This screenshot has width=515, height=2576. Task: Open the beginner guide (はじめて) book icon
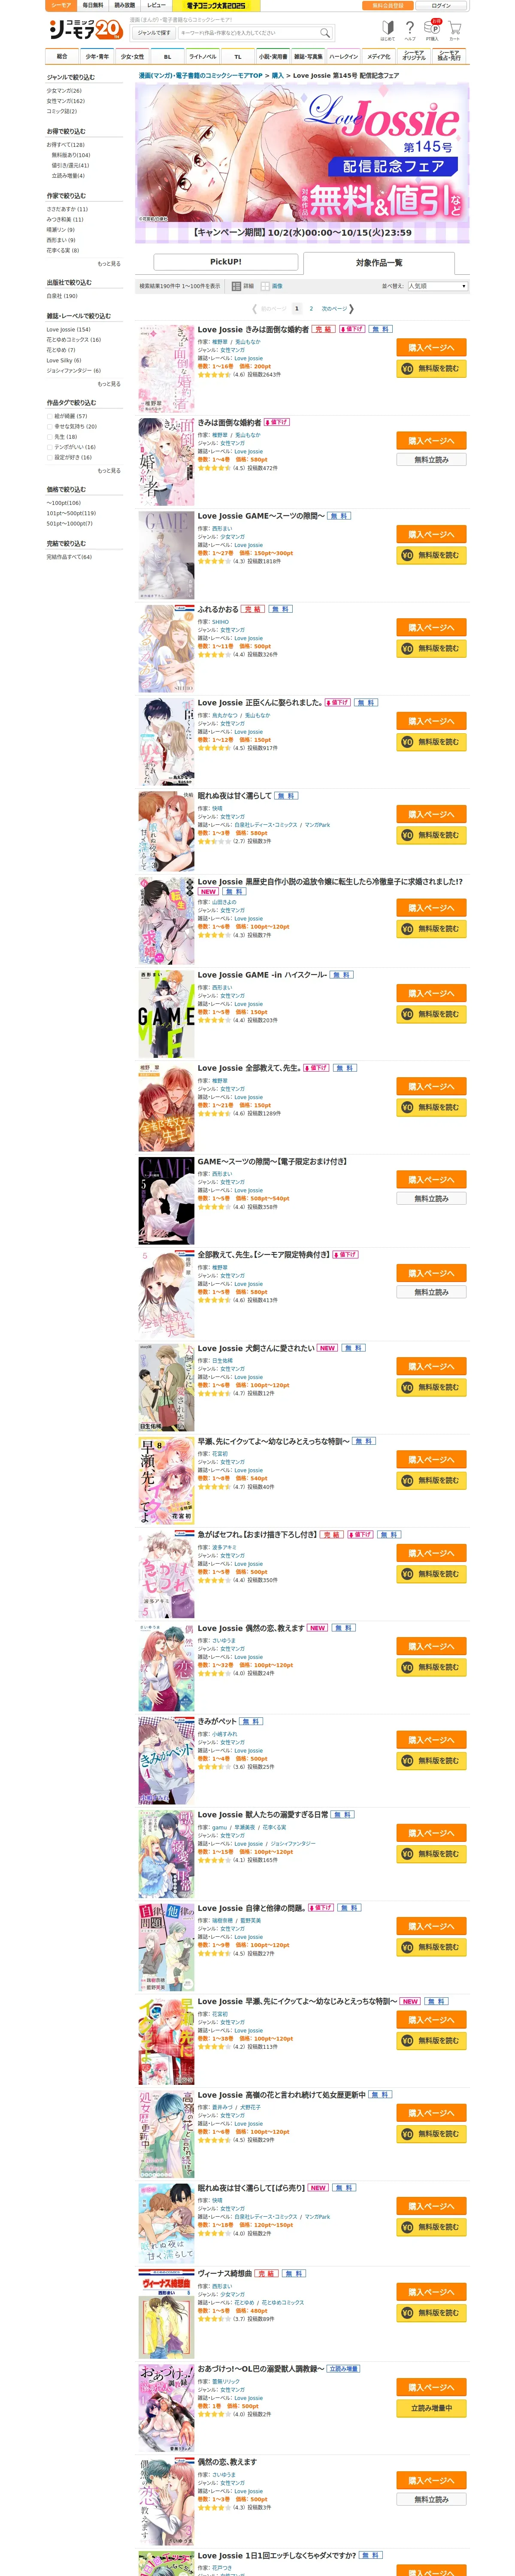387,29
